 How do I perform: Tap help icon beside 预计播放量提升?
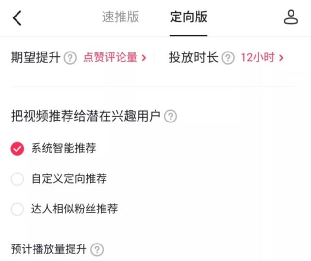pyautogui.click(x=97, y=250)
